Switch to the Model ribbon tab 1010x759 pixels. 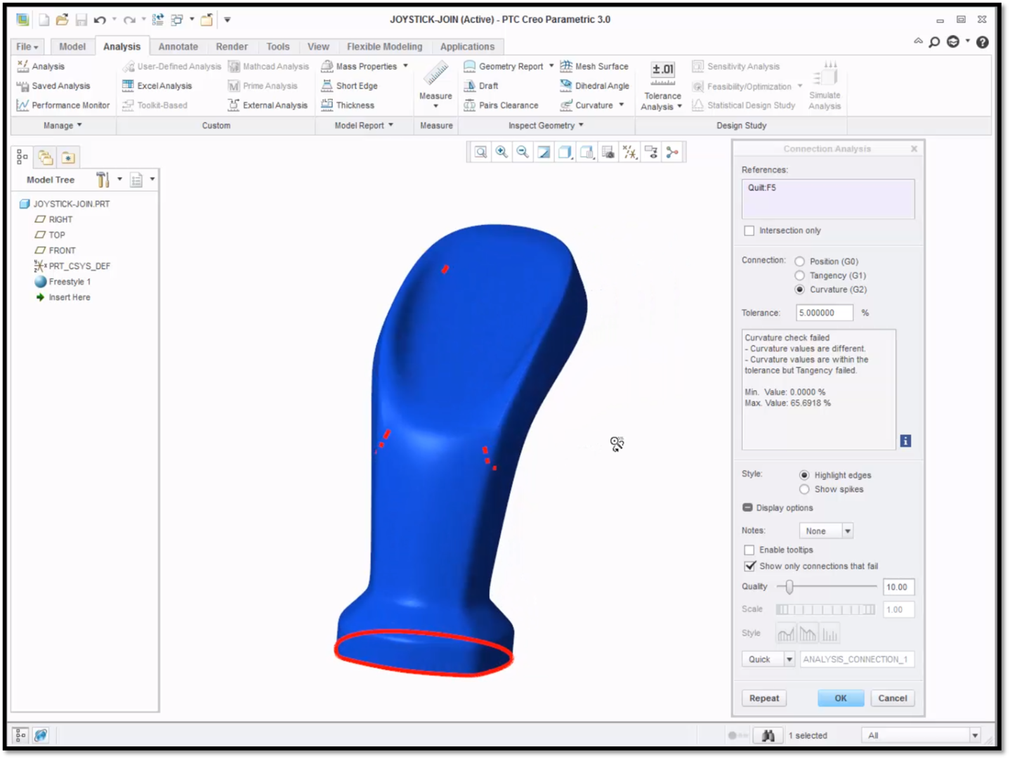pyautogui.click(x=72, y=46)
